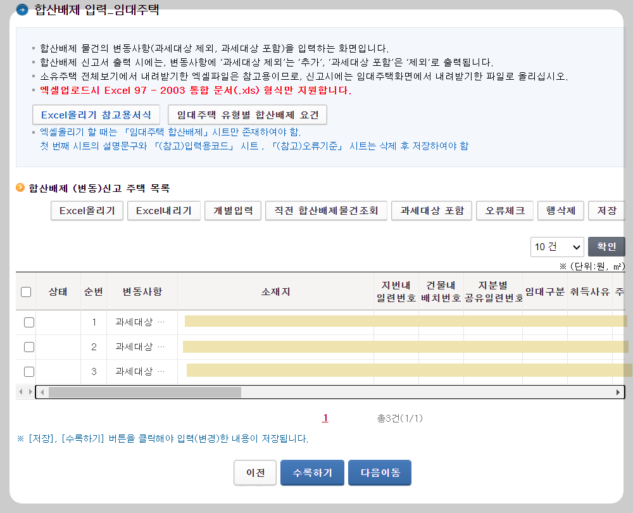This screenshot has height=513, width=633.
Task: Click 직전 합산배제물건조회 lookup button
Action: (x=326, y=211)
